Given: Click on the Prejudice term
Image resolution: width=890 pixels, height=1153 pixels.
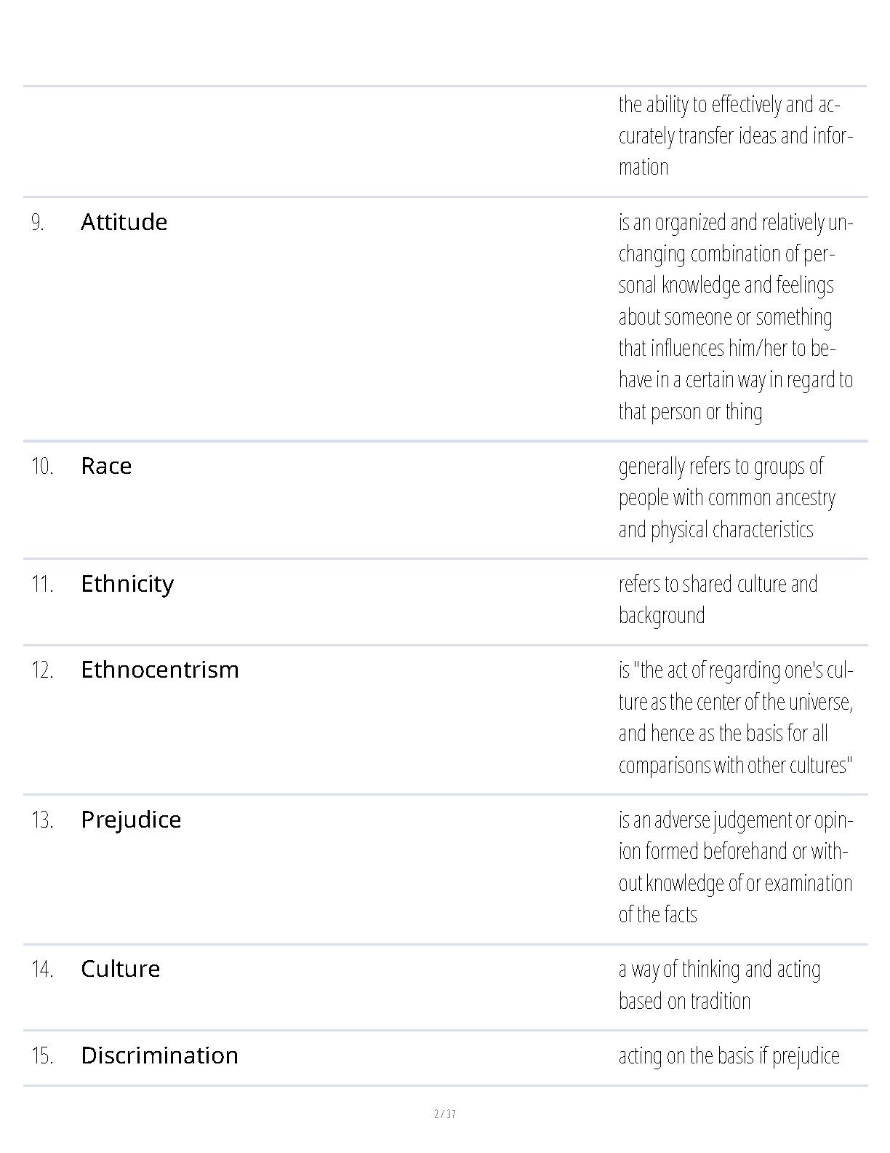Looking at the screenshot, I should 131,820.
